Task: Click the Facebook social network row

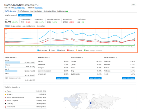Action: 119,61
